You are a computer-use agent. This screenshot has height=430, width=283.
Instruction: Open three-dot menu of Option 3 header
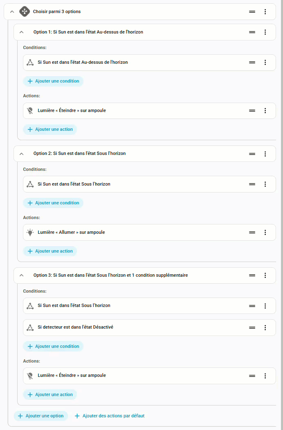[265, 275]
